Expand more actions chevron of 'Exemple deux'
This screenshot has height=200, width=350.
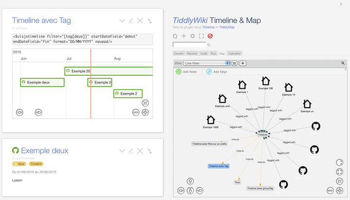click(122, 151)
